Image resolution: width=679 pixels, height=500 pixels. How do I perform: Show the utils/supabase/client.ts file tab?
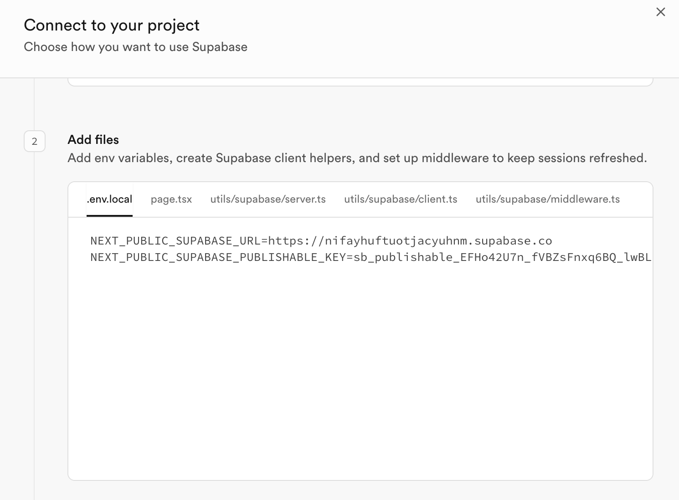tap(401, 199)
